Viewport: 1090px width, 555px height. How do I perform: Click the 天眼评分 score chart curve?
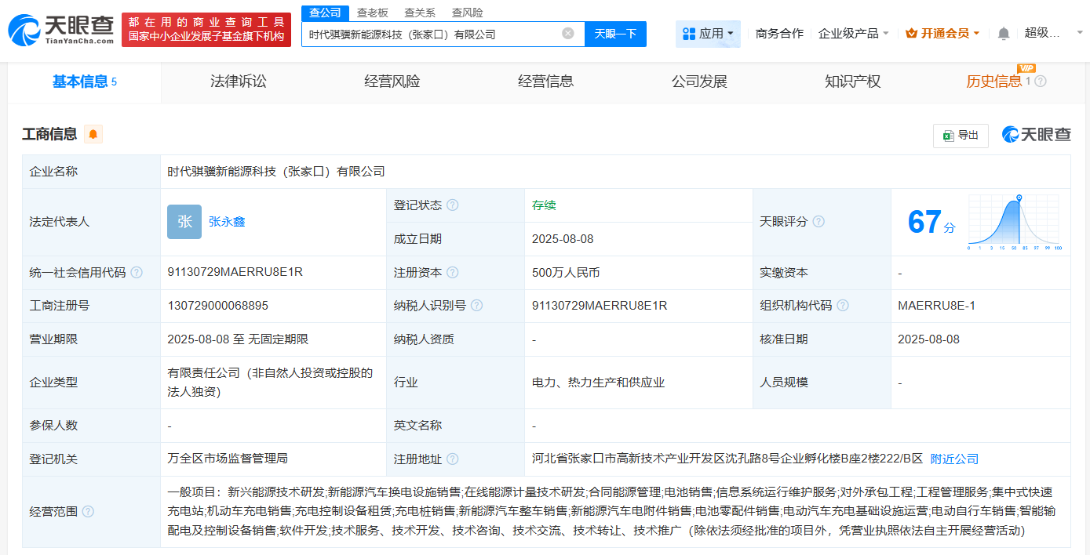pos(1016,219)
